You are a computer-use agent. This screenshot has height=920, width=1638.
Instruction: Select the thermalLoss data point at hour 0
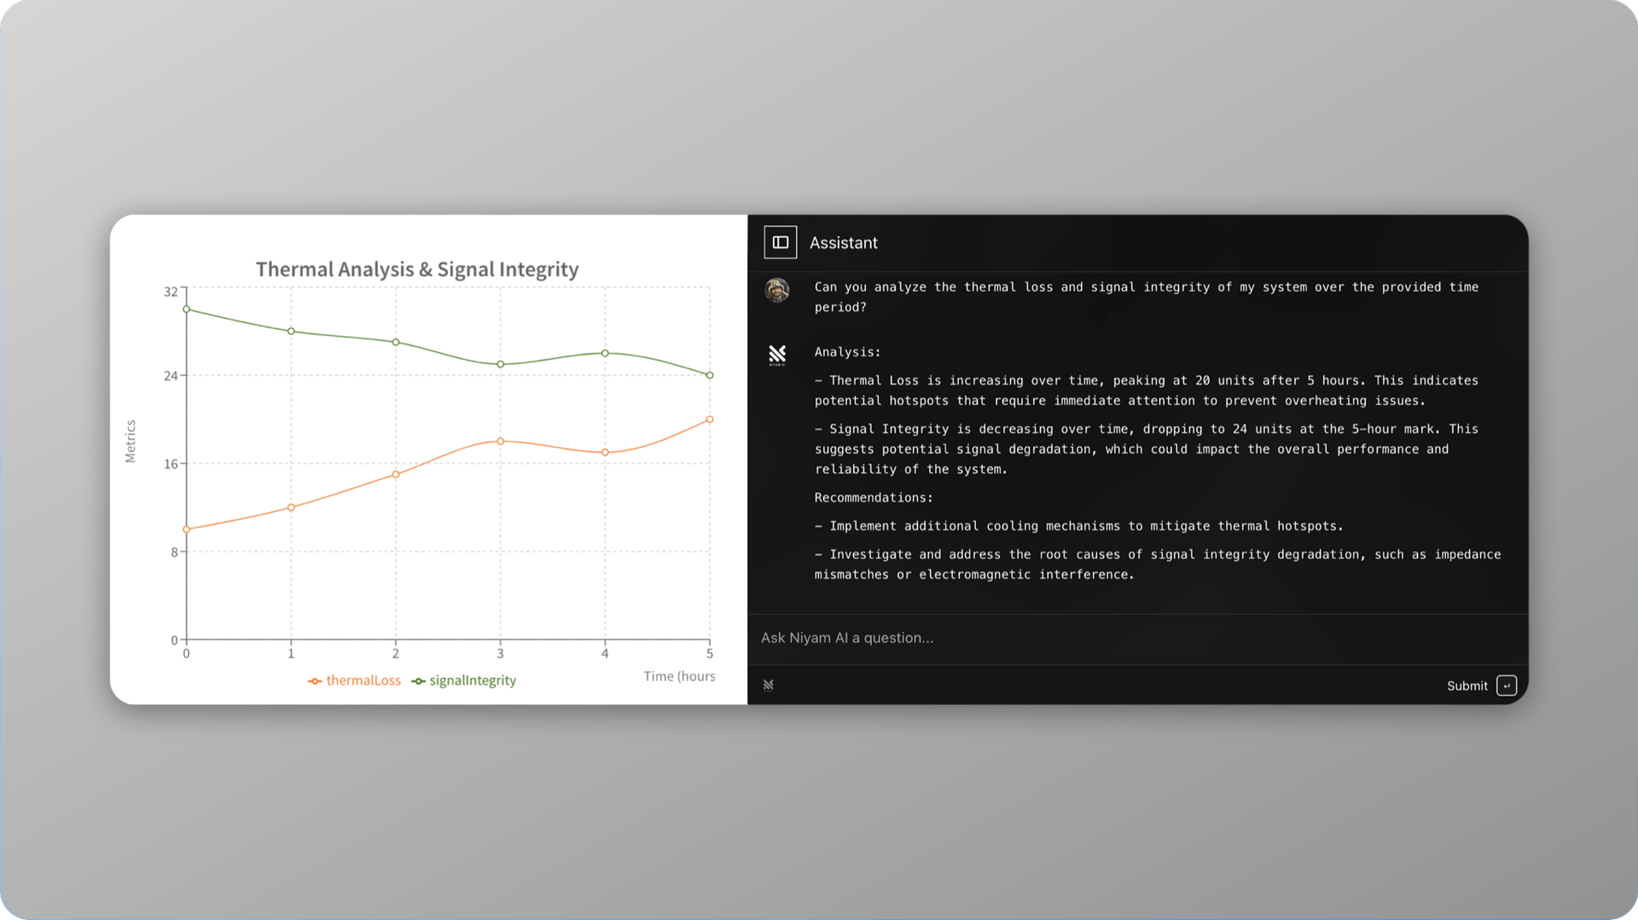pyautogui.click(x=187, y=529)
